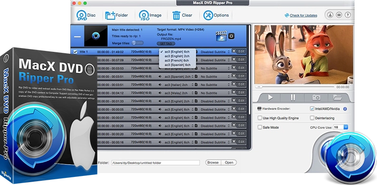Click speaker icon on 00:00:05 row
This screenshot has height=185, width=377.
(160, 109)
